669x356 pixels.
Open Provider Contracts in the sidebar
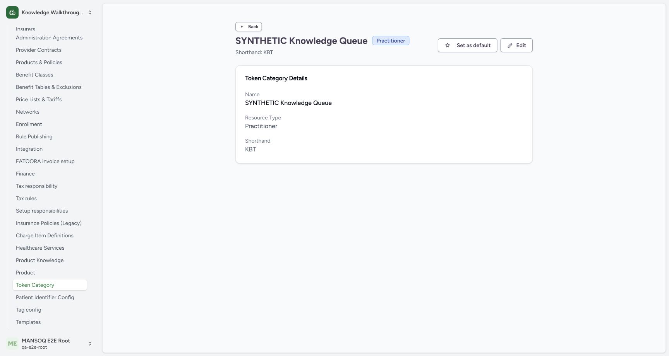click(39, 50)
